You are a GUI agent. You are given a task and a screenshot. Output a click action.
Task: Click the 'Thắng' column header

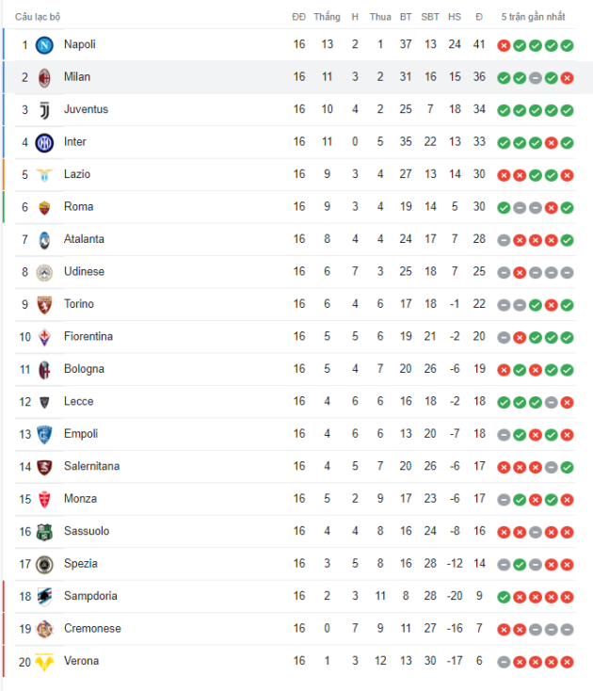327,17
